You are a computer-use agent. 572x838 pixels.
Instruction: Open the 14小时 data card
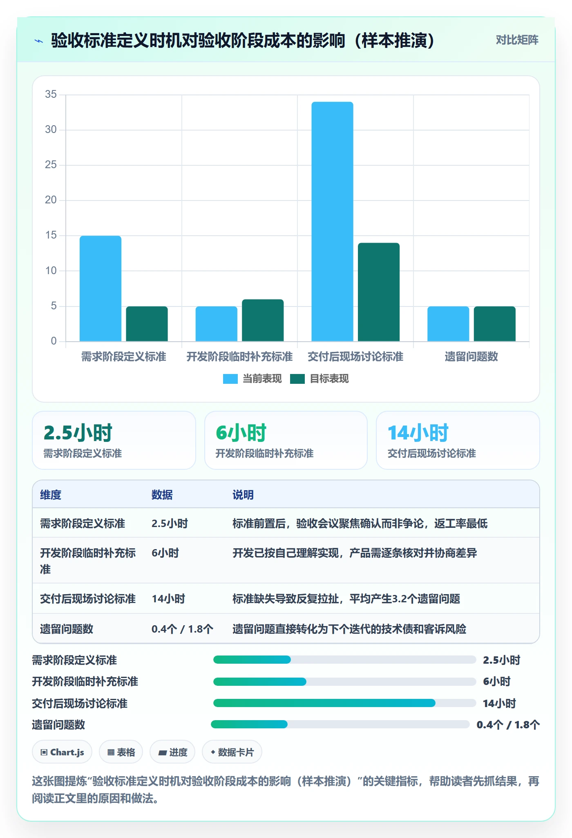coord(458,440)
